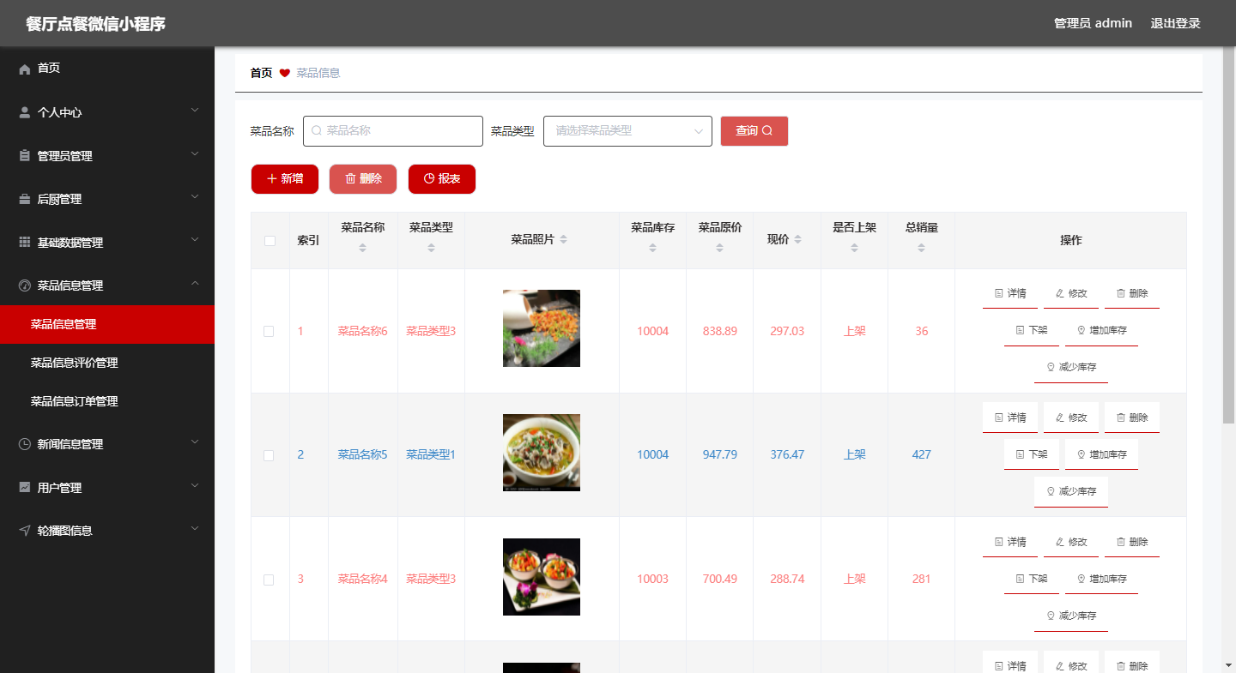The image size is (1236, 673).
Task: Expand the 后厨管理 sidebar menu
Action: pyautogui.click(x=107, y=199)
